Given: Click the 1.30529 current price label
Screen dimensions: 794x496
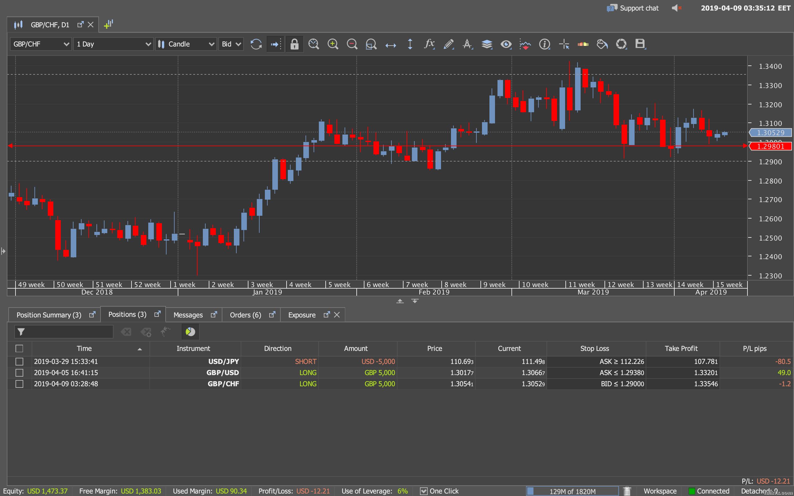Looking at the screenshot, I should tap(770, 133).
